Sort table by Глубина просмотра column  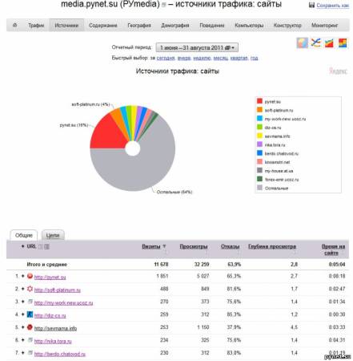point(272,246)
